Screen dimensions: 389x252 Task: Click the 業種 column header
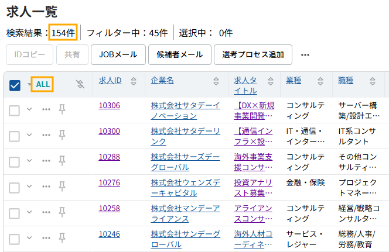click(x=294, y=80)
